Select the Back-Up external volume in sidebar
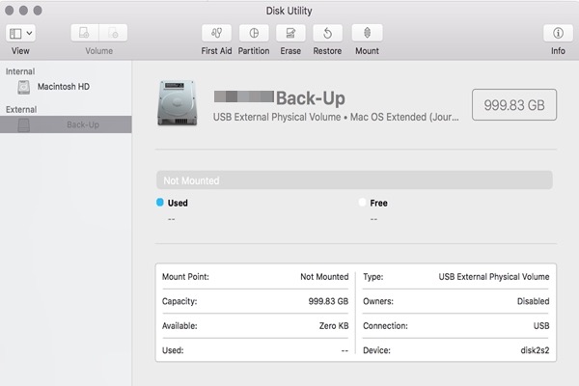Viewport: 579px width, 386px height. point(81,124)
